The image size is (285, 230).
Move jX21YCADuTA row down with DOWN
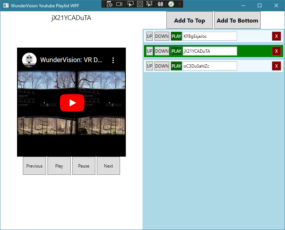pos(162,51)
